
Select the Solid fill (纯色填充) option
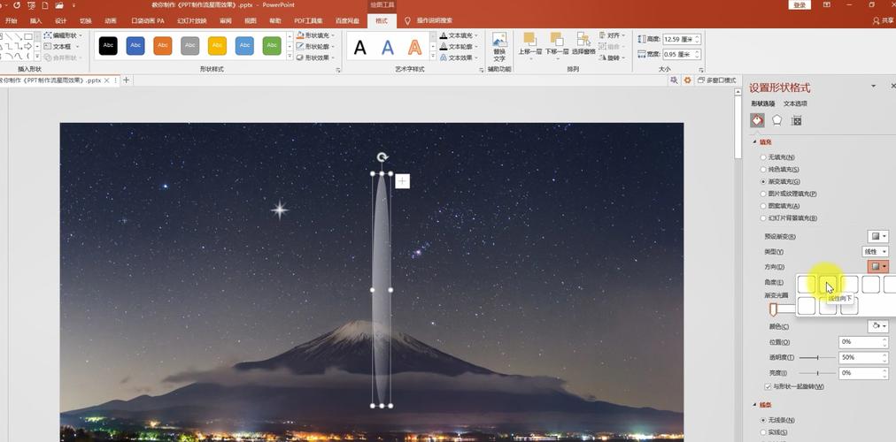763,169
